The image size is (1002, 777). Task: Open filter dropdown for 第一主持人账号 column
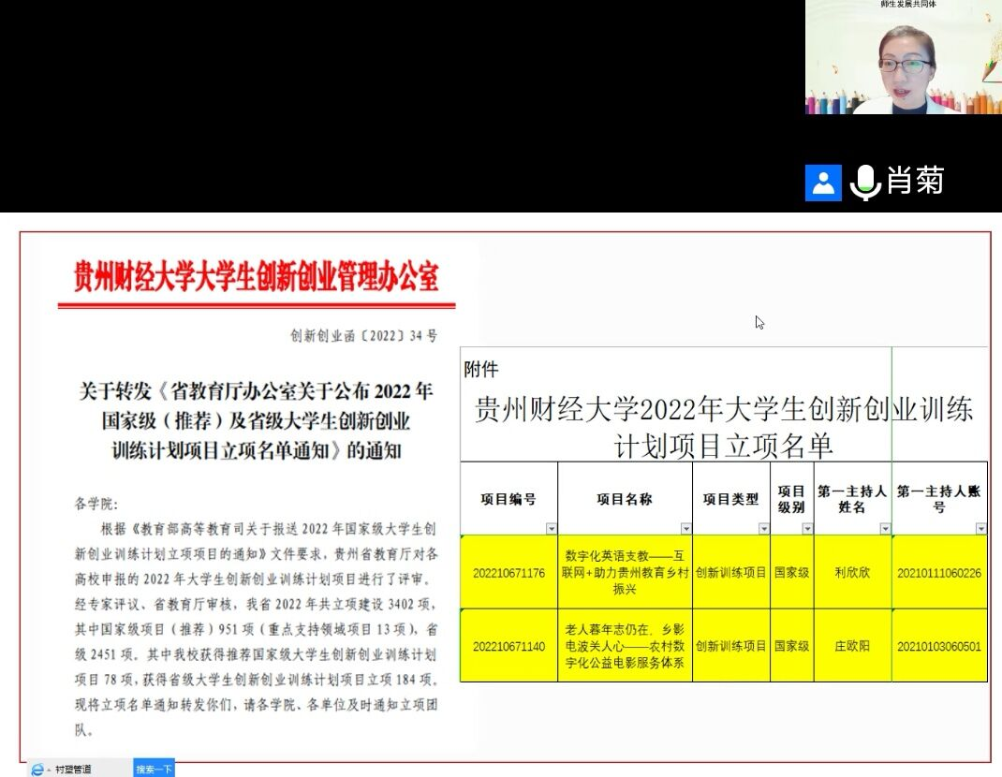[980, 529]
